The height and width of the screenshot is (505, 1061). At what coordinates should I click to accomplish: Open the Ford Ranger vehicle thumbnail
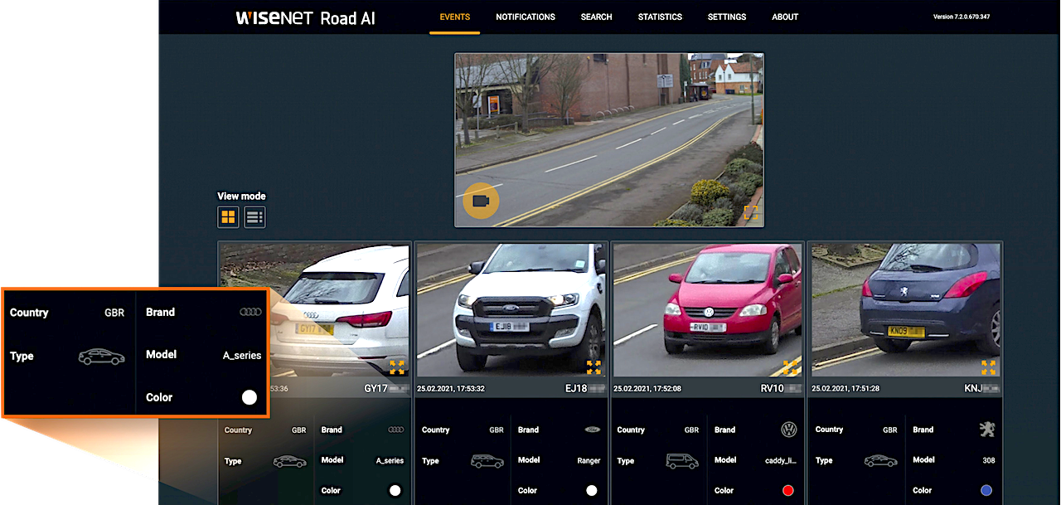coord(511,307)
